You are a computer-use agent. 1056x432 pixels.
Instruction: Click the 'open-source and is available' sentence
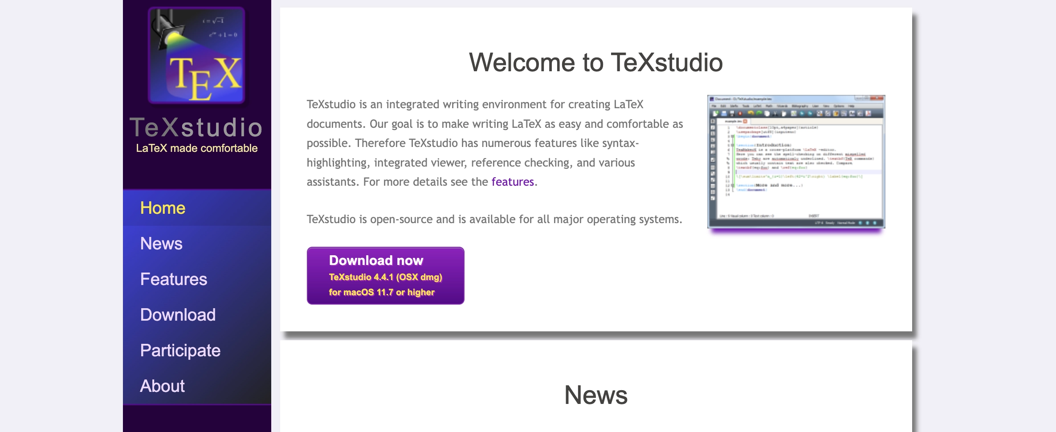click(494, 219)
